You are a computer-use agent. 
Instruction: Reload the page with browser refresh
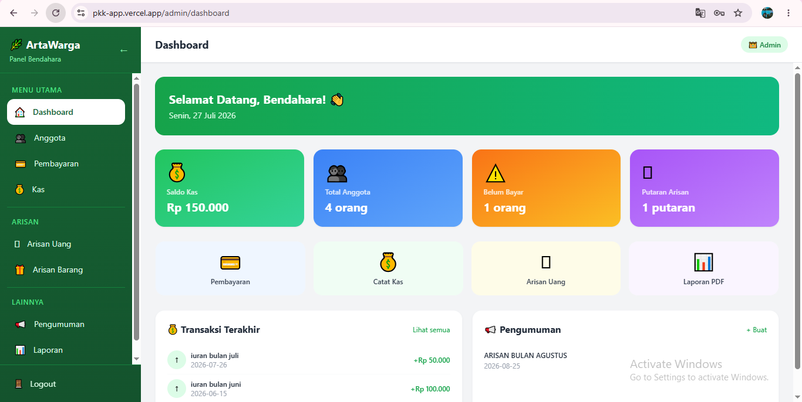tap(56, 13)
